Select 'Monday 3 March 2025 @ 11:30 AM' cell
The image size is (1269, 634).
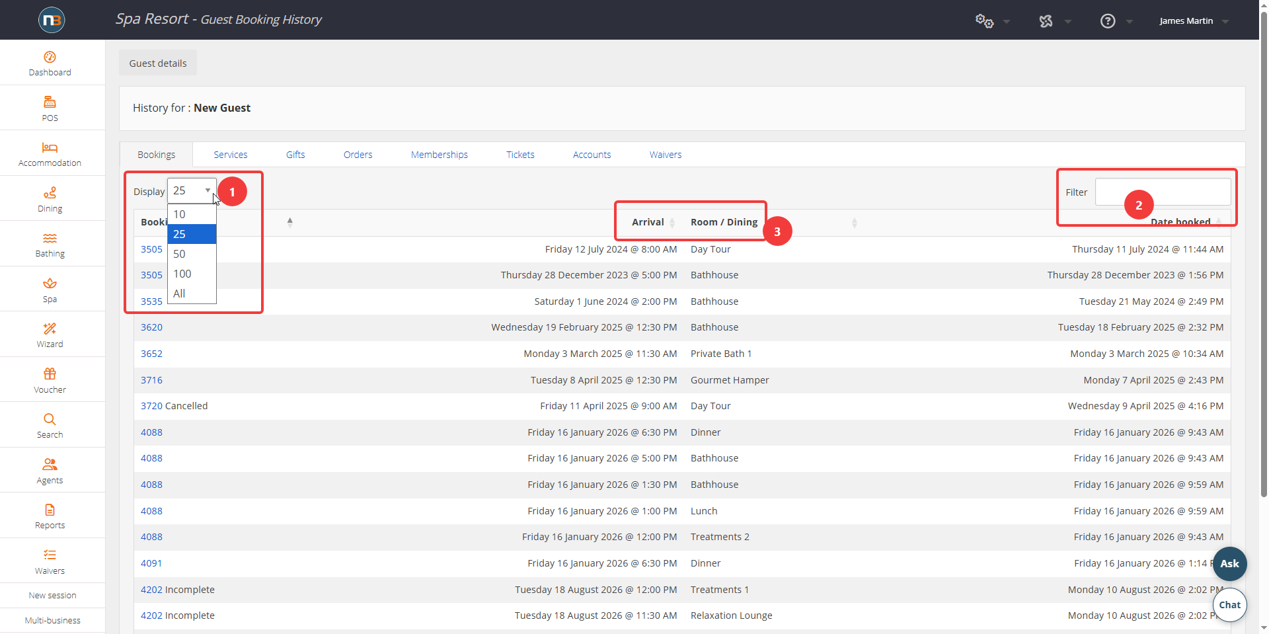600,354
